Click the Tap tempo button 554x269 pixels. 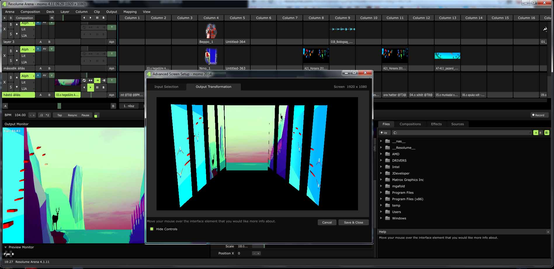coord(60,115)
